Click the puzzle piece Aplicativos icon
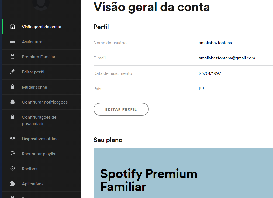The image size is (273, 198). [13, 183]
